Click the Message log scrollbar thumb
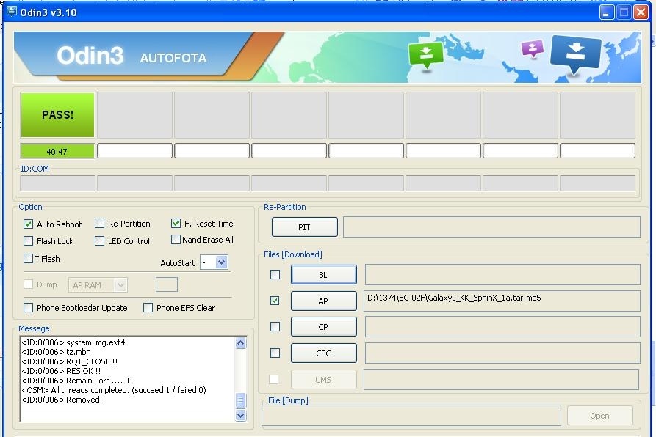 240,400
